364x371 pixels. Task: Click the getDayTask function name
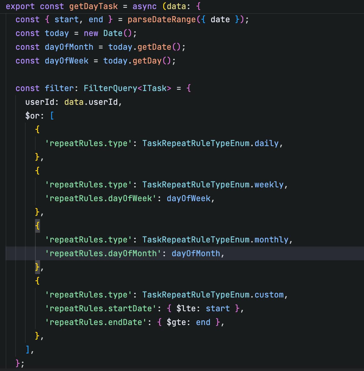[94, 6]
